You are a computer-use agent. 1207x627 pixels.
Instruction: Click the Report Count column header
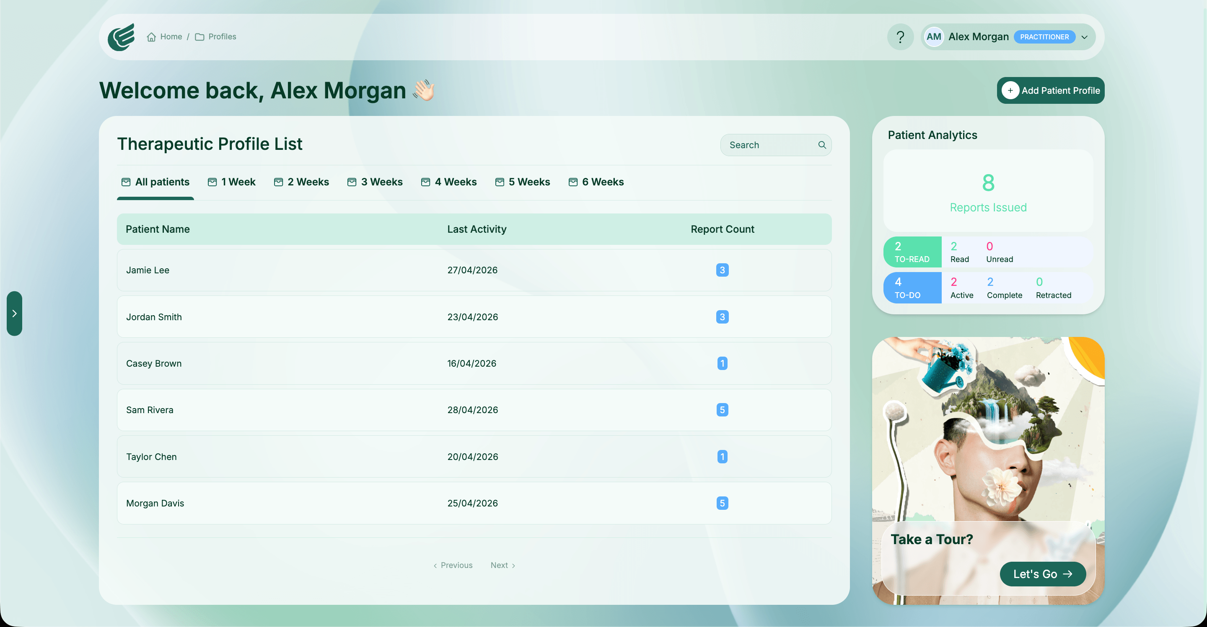tap(723, 229)
